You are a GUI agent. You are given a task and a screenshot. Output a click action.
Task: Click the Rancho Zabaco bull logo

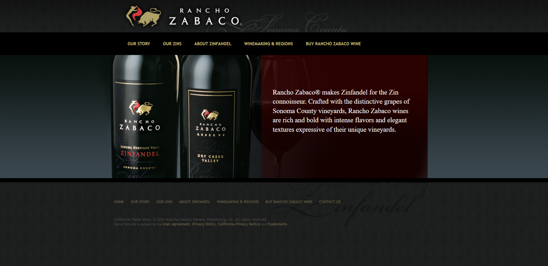tap(144, 16)
